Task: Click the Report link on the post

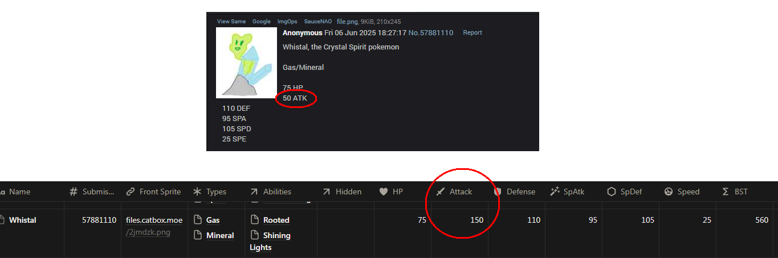Action: pos(472,32)
